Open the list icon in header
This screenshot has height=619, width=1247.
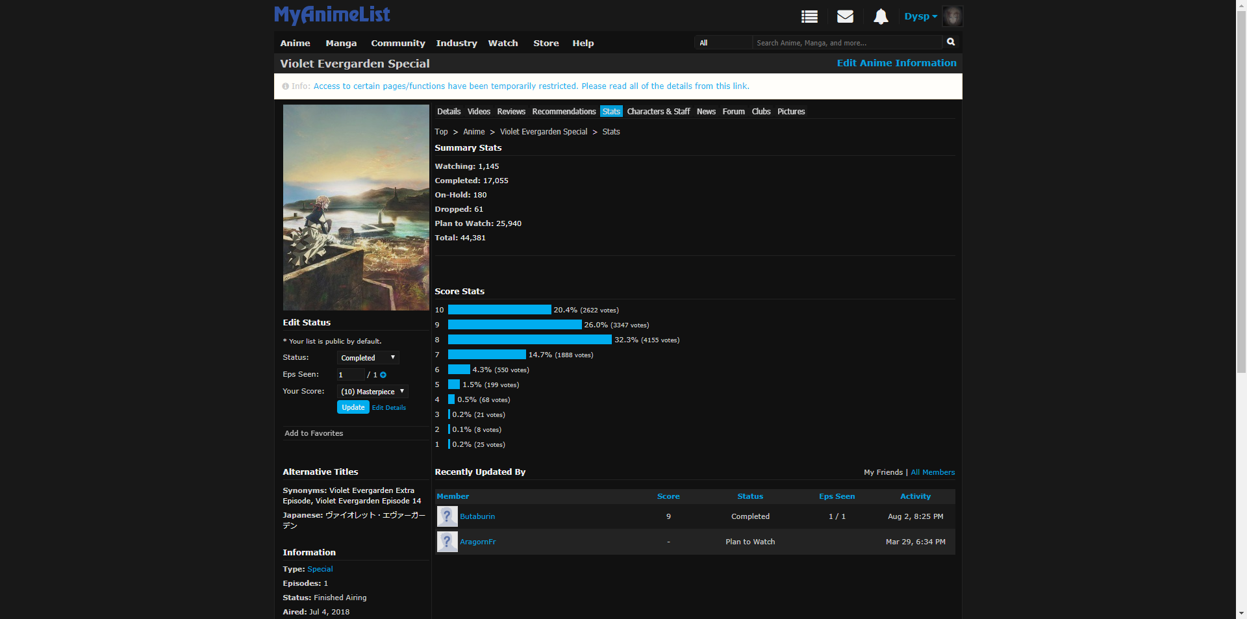[x=809, y=17]
